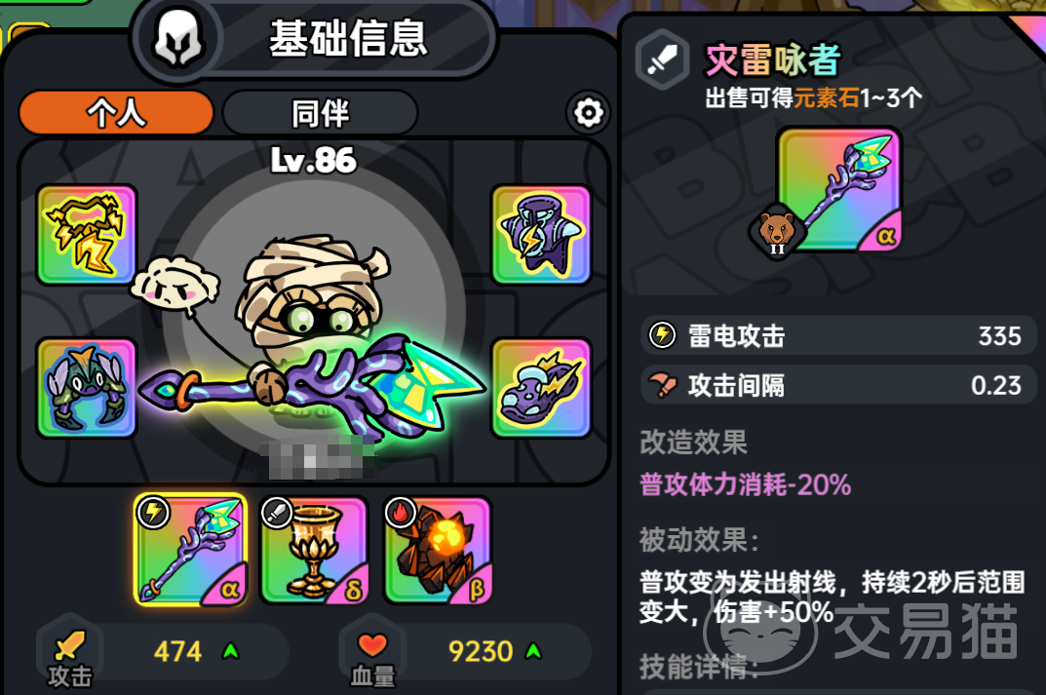Select the fire rock weapon slot
This screenshot has width=1046, height=695.
coord(438,551)
